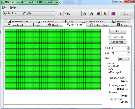Click the Speed map button
Viewport: 135px width, 109px height.
coord(117,42)
